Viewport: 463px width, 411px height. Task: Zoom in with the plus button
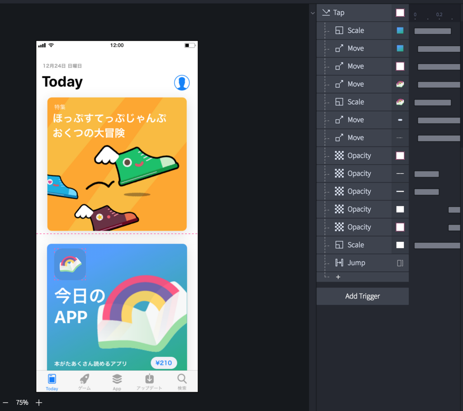[x=39, y=402]
